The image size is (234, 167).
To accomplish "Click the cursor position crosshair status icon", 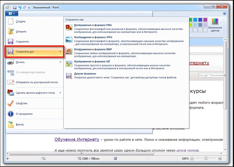I will pyautogui.click(x=8, y=158).
